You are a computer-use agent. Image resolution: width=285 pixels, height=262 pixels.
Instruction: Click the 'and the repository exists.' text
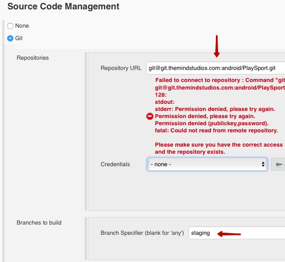[190, 152]
